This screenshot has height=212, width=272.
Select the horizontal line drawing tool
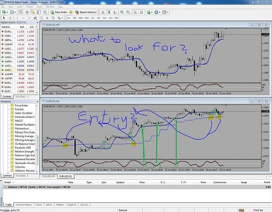24,18
